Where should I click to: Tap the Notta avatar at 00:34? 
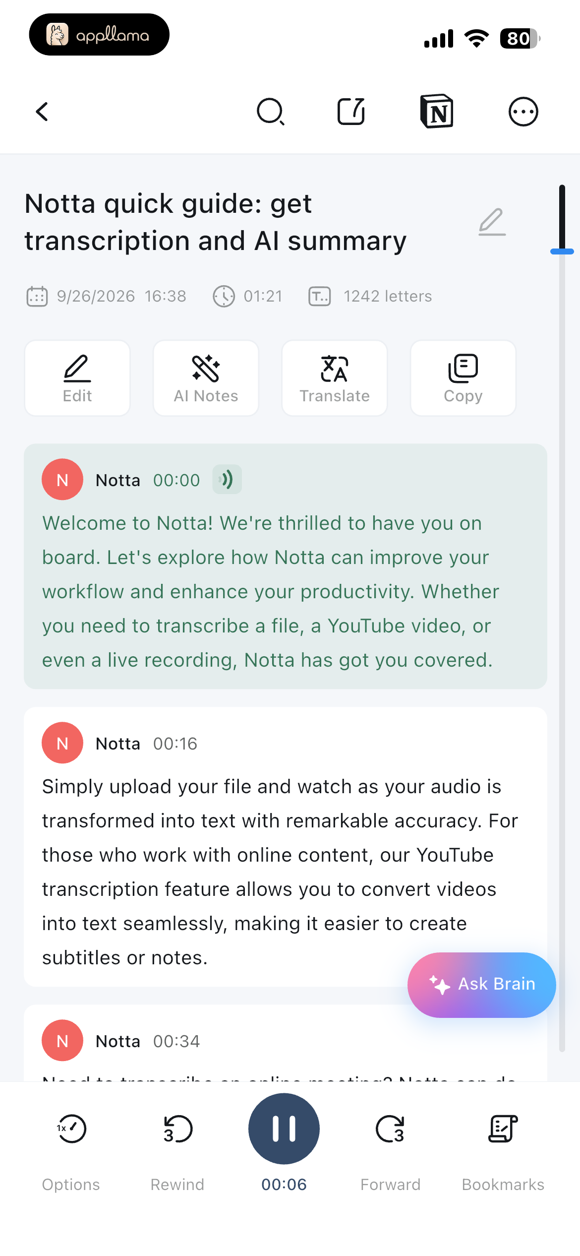[x=62, y=1041]
